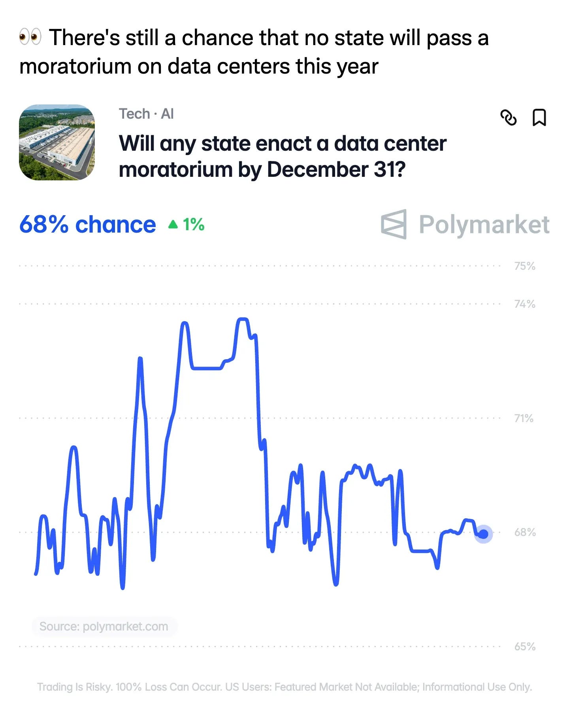Click the trading risk disclaimer text
Screen dimensions: 569x712
coord(284,687)
